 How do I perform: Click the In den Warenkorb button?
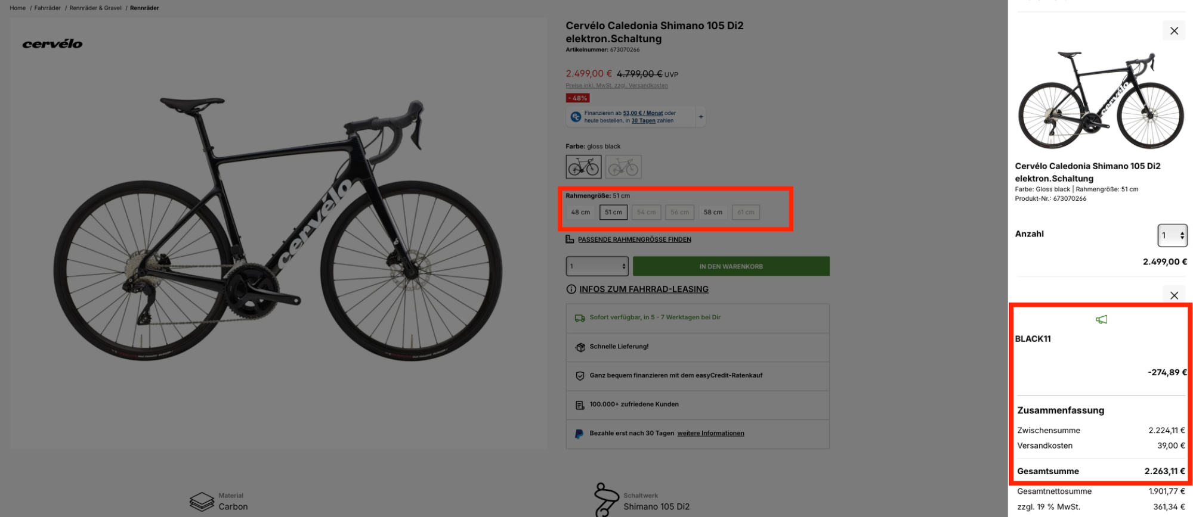[x=731, y=266]
